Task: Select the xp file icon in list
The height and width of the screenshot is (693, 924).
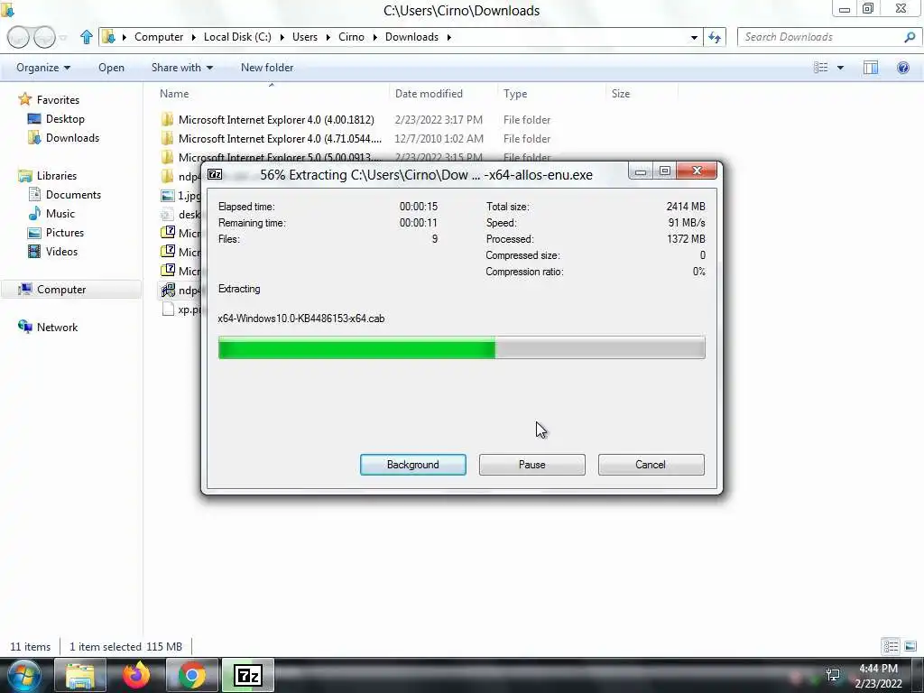Action: point(168,309)
